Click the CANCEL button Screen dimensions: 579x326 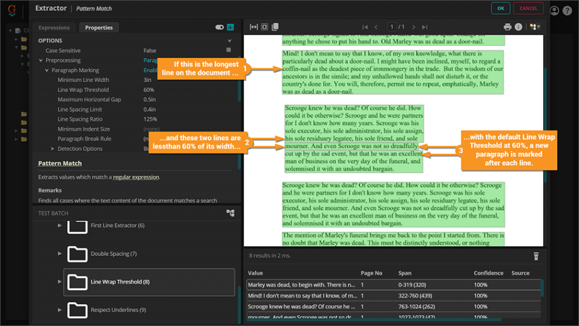pos(528,9)
